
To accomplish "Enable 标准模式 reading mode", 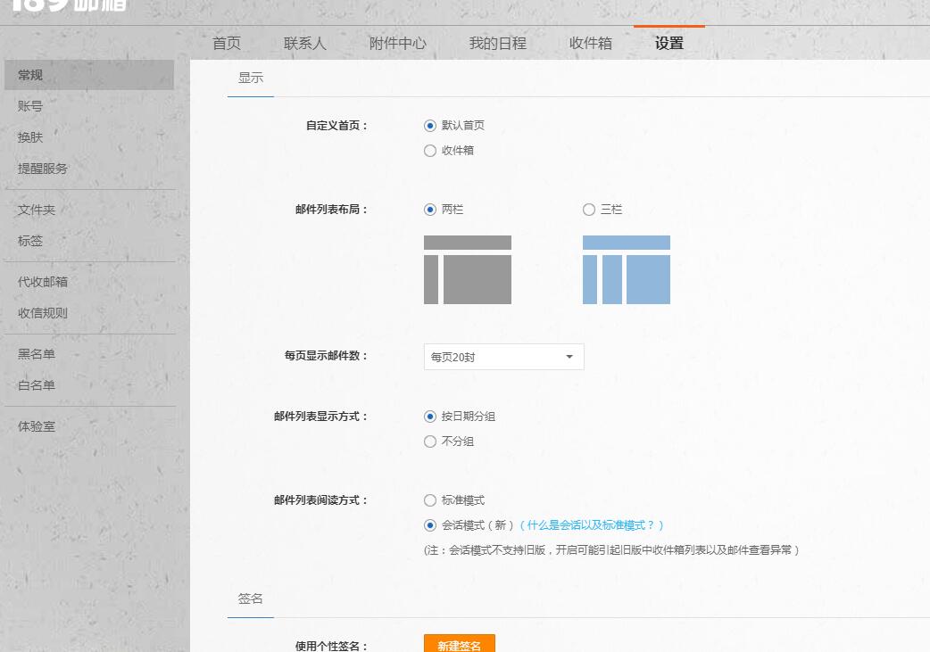I will pos(430,500).
